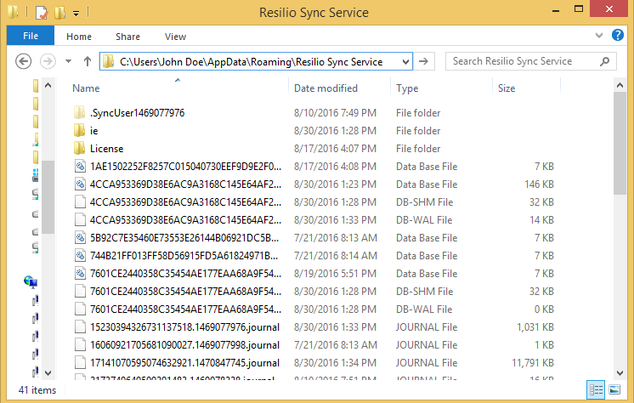
Task: Click the 41 items status text
Action: click(x=37, y=390)
